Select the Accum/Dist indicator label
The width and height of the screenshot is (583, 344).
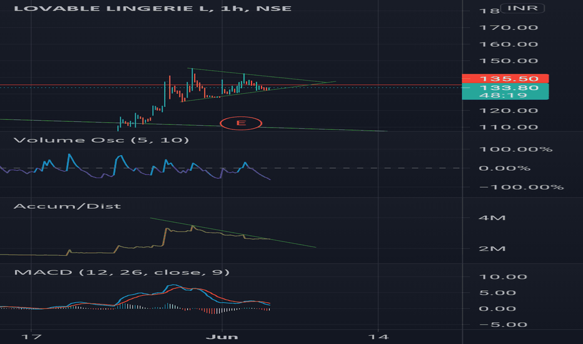click(x=68, y=206)
